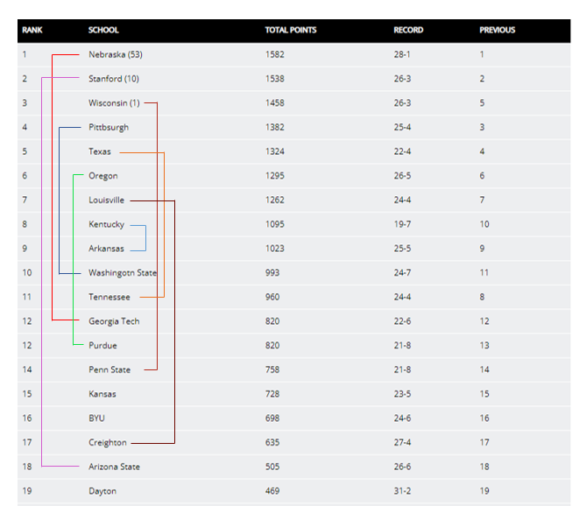The image size is (586, 506).
Task: Click the rank 18 cell
Action: pyautogui.click(x=27, y=467)
